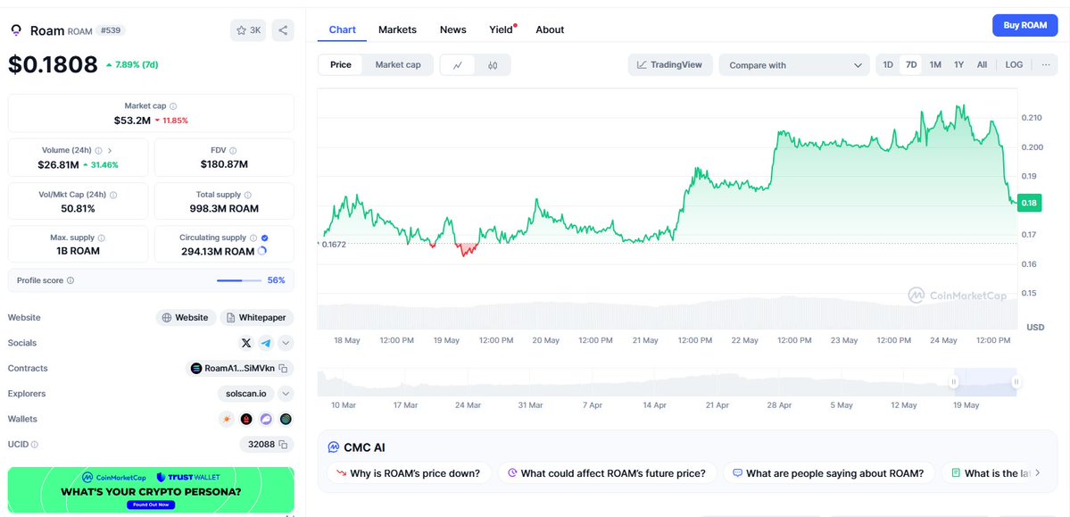
Task: Click the "What's Your Crypto Persona?" banner
Action: pos(151,489)
